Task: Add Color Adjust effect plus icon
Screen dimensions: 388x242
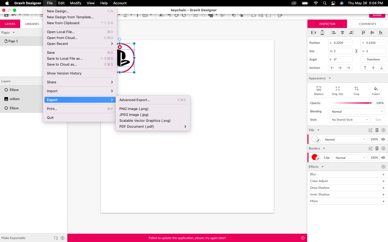Action: coord(383,181)
